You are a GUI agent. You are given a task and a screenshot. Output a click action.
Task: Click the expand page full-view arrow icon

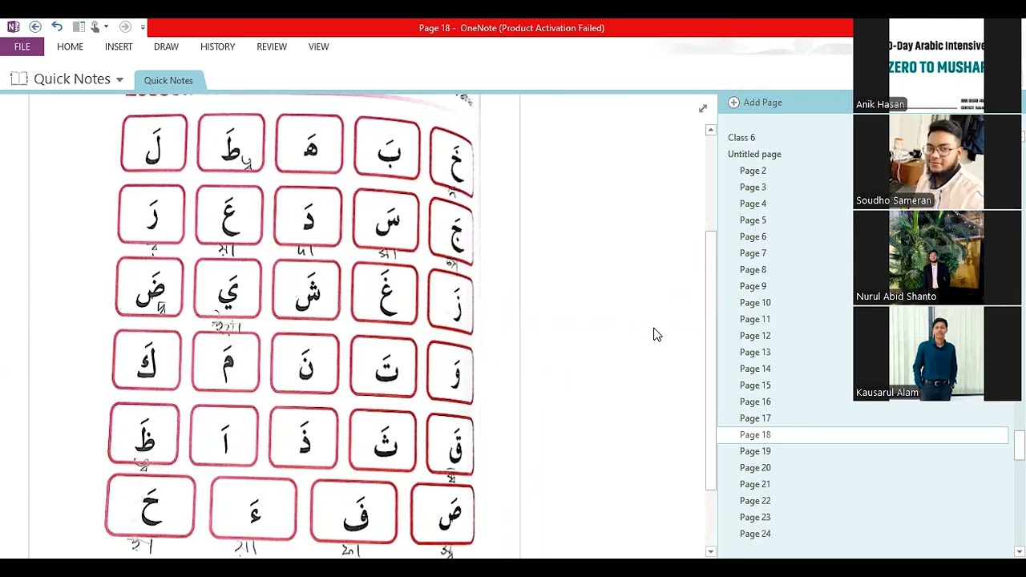(703, 108)
